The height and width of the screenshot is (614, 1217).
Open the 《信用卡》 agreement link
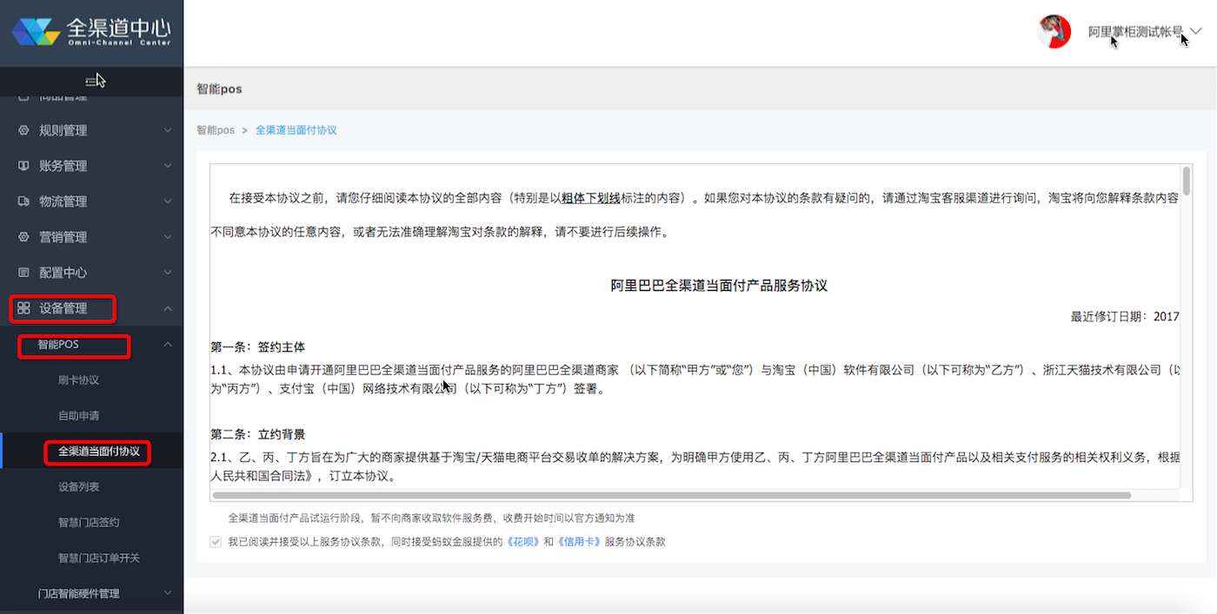[579, 542]
